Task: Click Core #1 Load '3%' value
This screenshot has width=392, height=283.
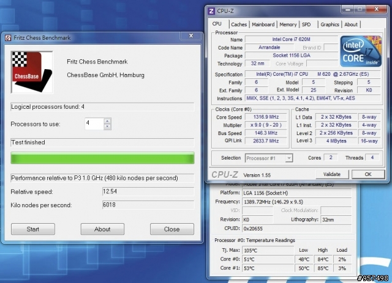Action: (x=342, y=268)
